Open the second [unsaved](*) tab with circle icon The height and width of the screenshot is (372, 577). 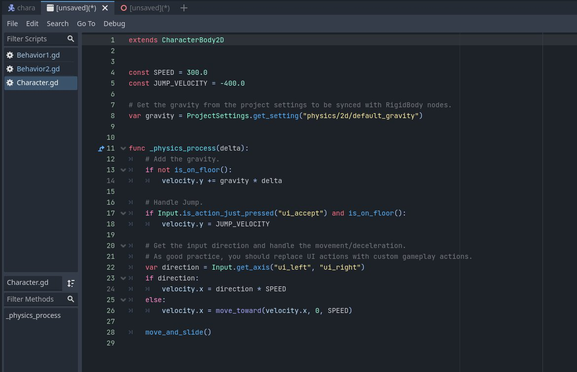point(145,8)
